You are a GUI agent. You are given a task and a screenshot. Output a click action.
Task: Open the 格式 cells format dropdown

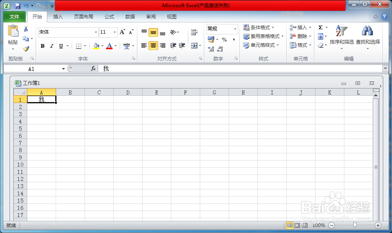(300, 45)
